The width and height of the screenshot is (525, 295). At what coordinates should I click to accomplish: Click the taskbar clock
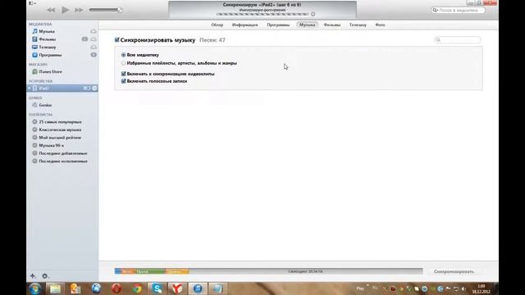click(482, 288)
